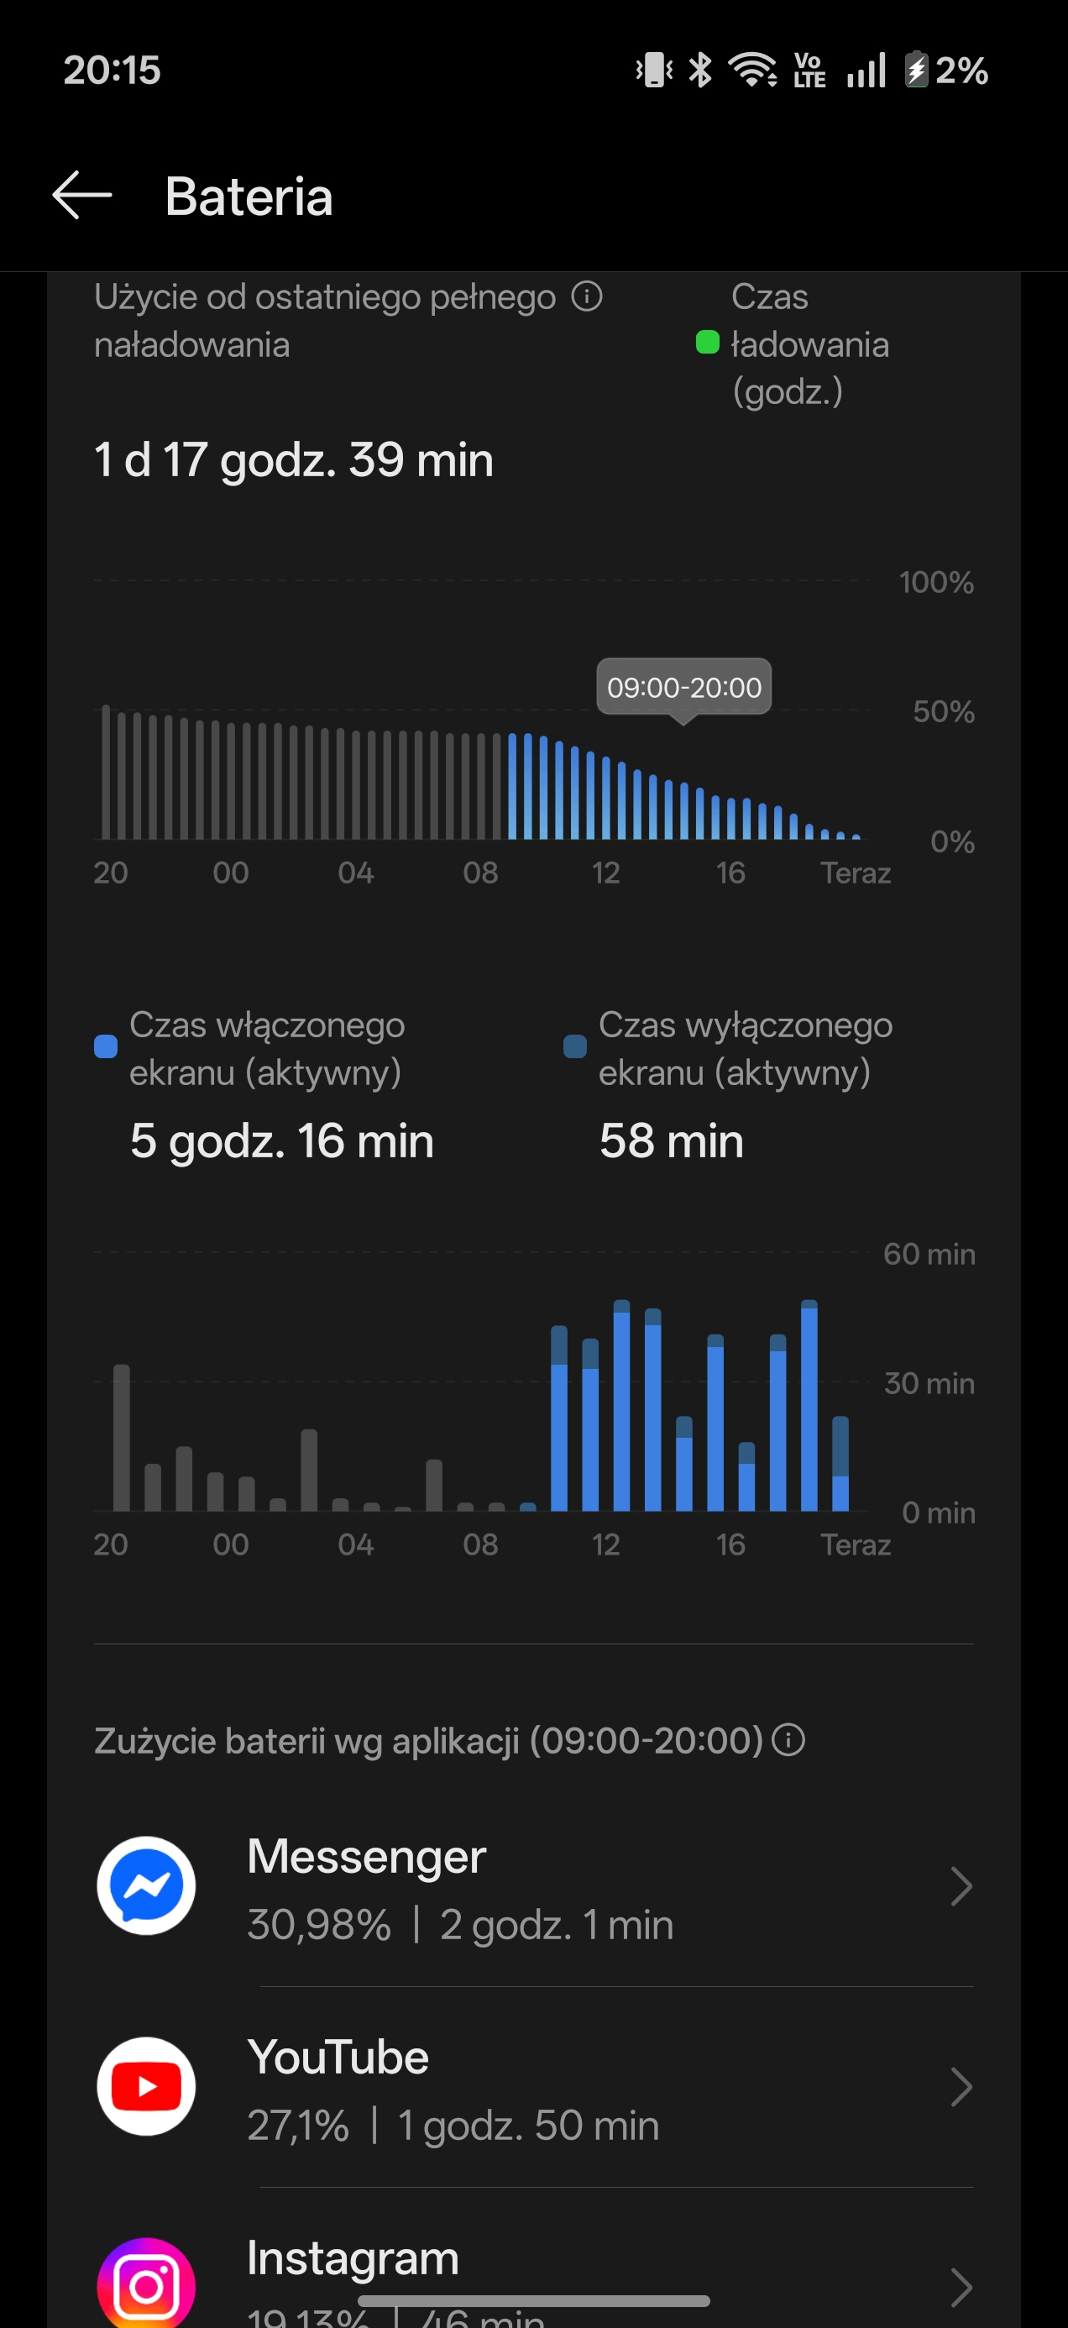Tap info icon next to app battery usage

[x=788, y=1739]
